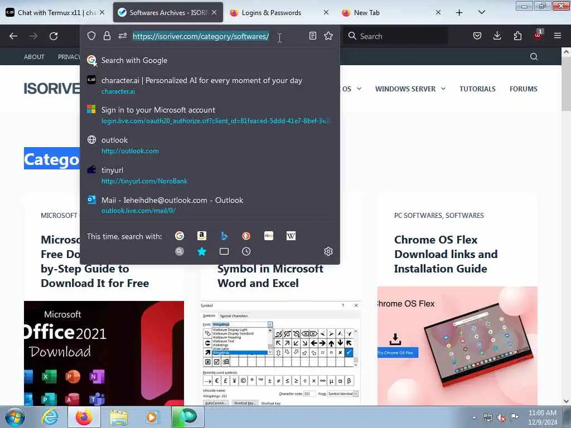The width and height of the screenshot is (571, 428).
Task: Open site permissions icon in address bar
Action: pos(122,36)
